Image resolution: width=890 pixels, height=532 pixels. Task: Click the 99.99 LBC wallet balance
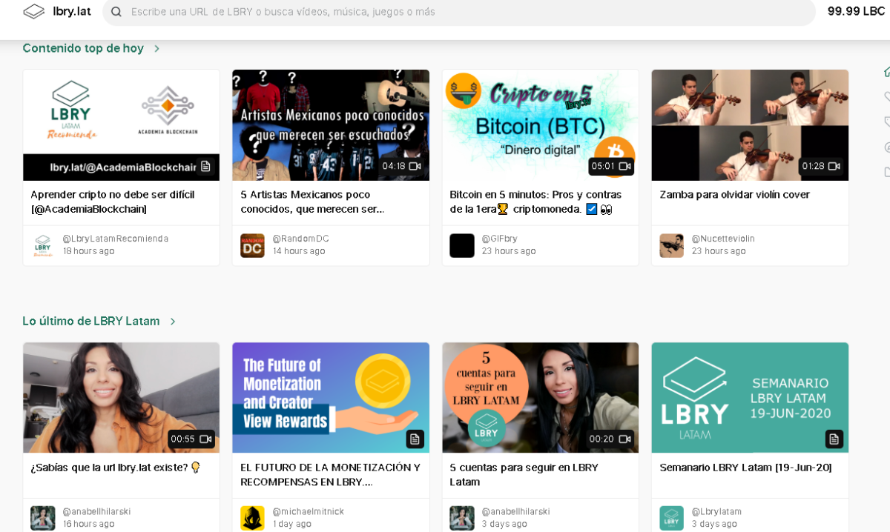[856, 11]
